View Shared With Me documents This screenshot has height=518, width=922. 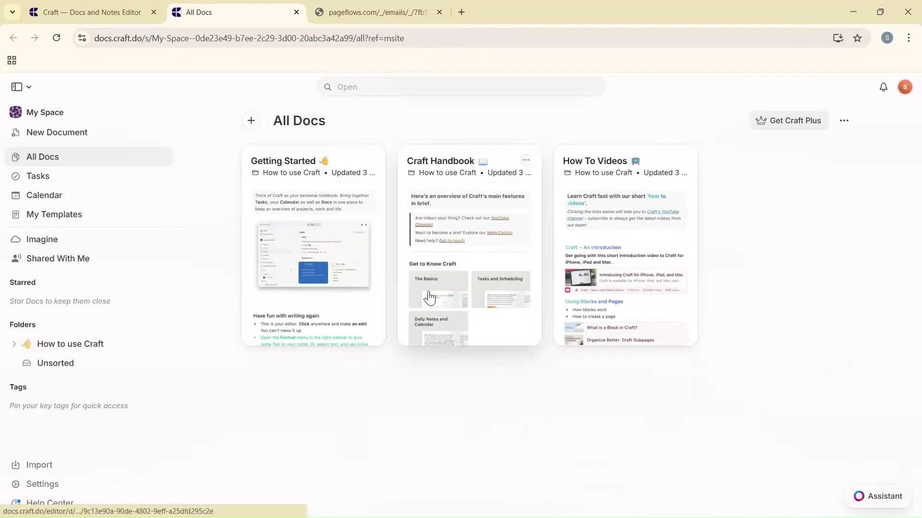[57, 258]
